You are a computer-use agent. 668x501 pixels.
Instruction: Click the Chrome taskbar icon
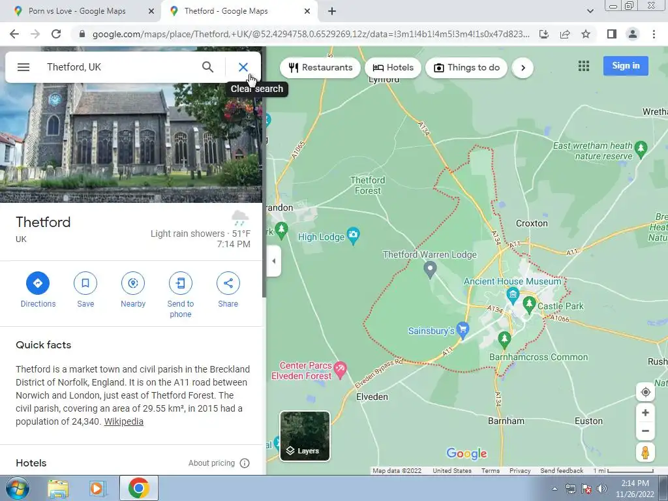pyautogui.click(x=139, y=488)
